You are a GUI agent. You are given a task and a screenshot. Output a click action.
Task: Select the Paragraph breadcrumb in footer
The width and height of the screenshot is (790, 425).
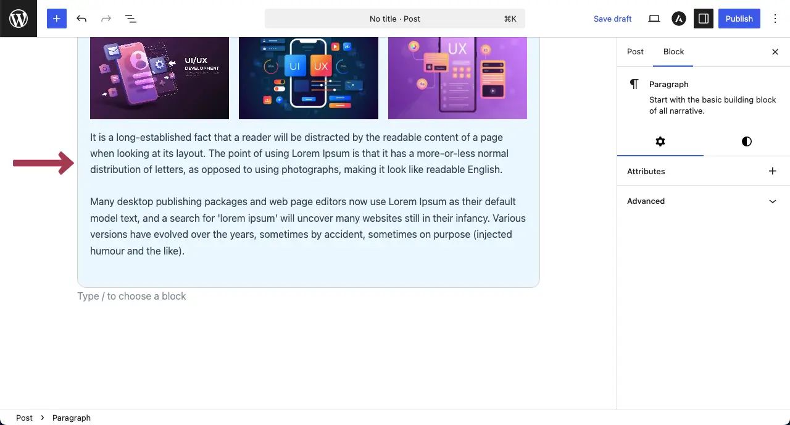72,418
